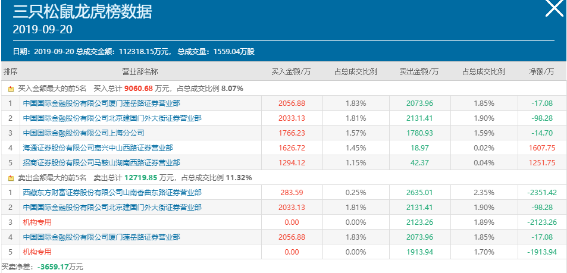
Task: Click the 卖出金额/万 column header
Action: (419, 71)
